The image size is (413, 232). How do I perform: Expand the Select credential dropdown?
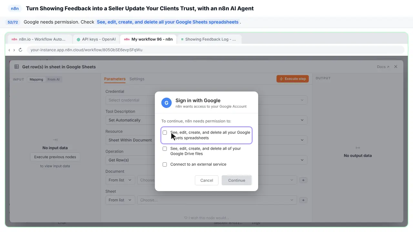point(206,100)
